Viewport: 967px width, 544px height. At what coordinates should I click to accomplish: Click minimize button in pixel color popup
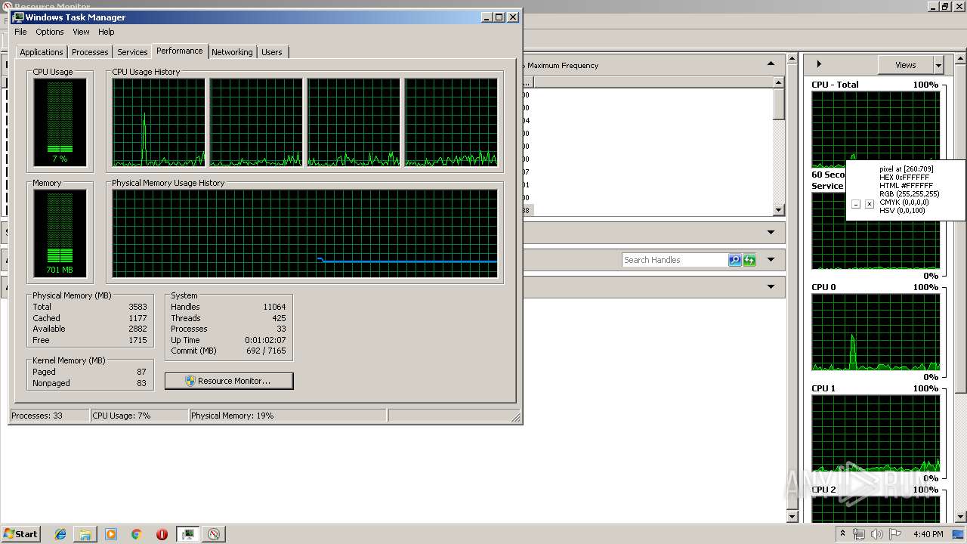[x=856, y=204]
